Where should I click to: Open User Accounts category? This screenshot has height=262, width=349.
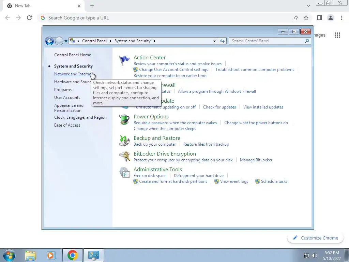(x=67, y=98)
